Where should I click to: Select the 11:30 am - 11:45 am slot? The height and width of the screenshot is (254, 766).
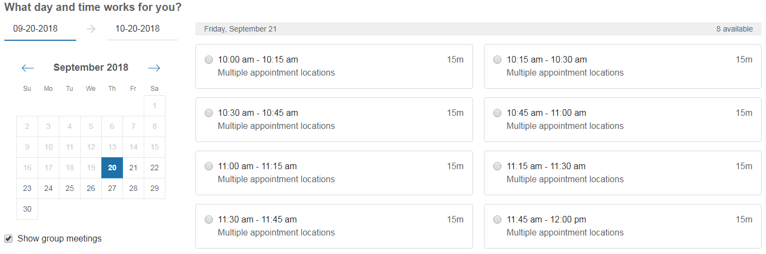point(209,220)
